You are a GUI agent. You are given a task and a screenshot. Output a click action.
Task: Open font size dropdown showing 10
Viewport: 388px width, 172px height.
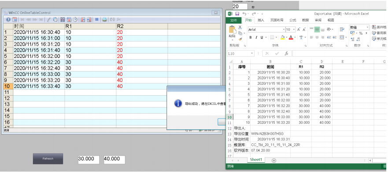point(294,29)
